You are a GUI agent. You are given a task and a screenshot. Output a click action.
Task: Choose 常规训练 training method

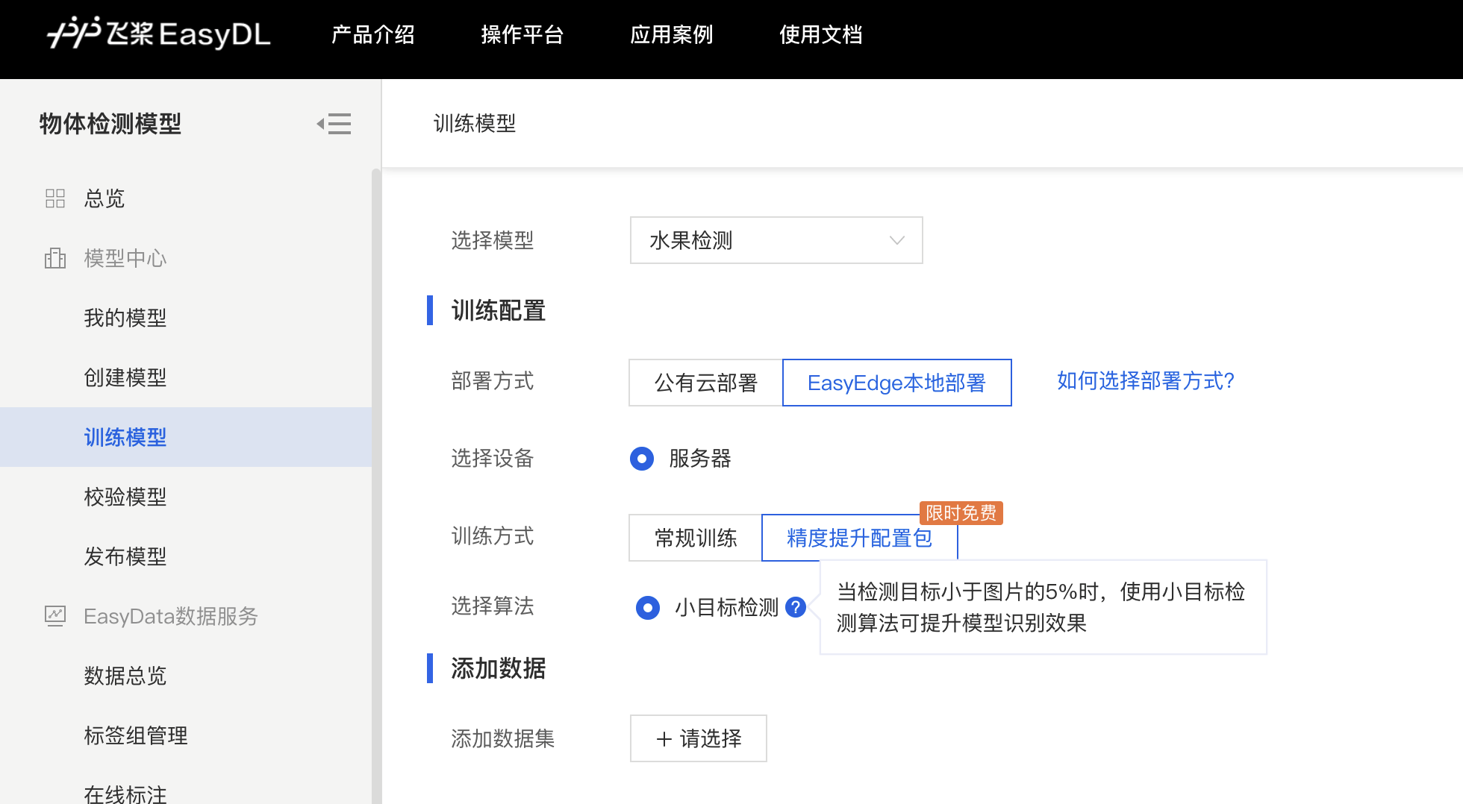[696, 538]
